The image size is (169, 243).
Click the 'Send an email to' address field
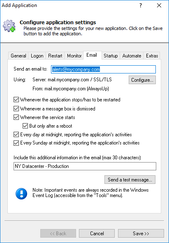pyautogui.click(x=103, y=69)
